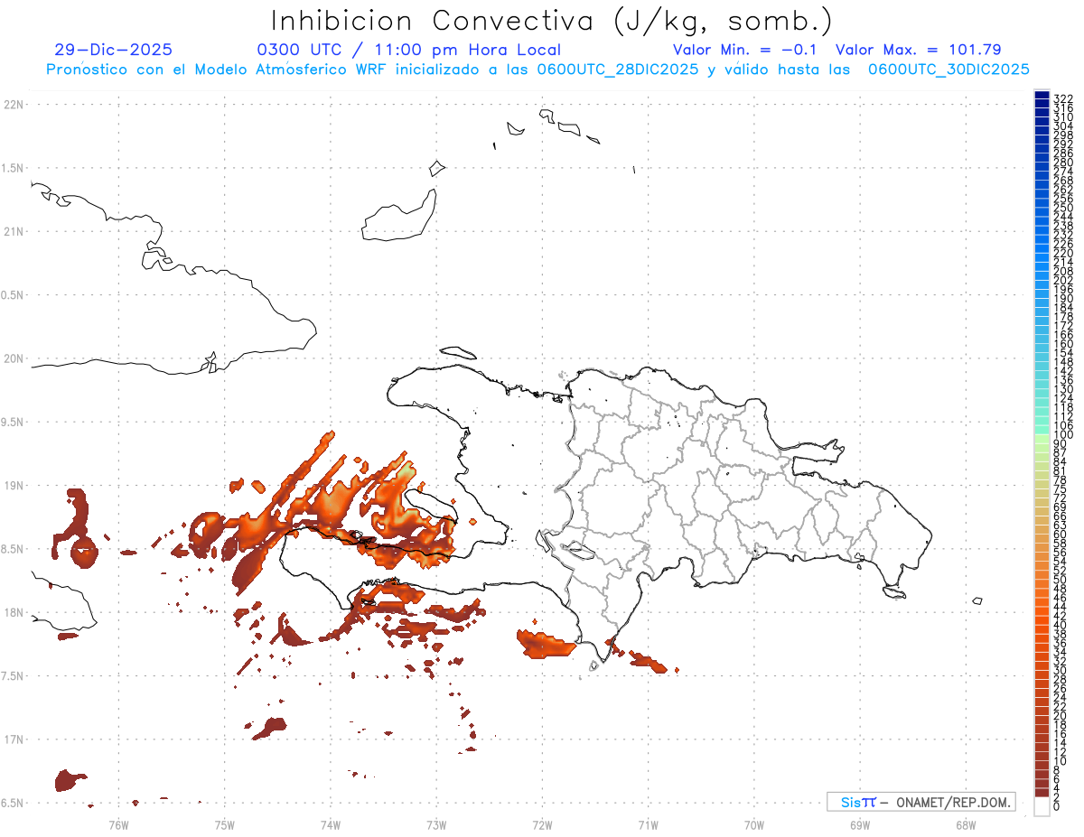This screenshot has height=837, width=1084.
Task: Click the 'Valor Max. = 101.79' readout
Action: click(919, 51)
